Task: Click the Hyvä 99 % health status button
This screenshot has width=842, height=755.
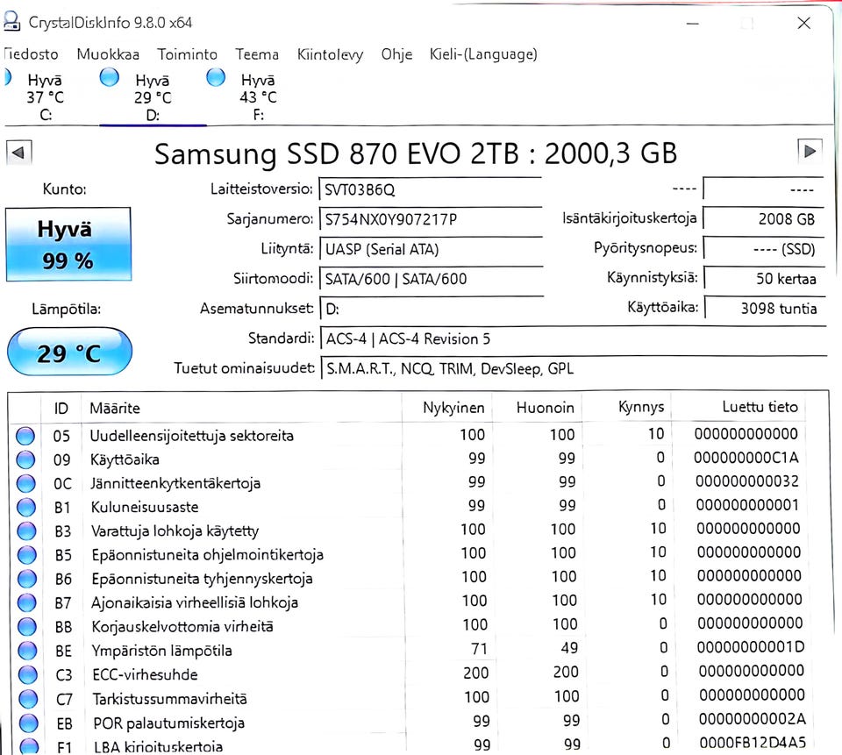Action: click(x=68, y=245)
